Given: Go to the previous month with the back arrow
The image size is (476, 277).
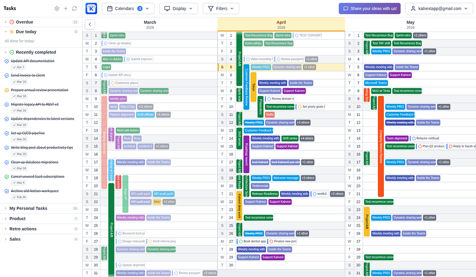Looking at the screenshot, I should [x=90, y=24].
